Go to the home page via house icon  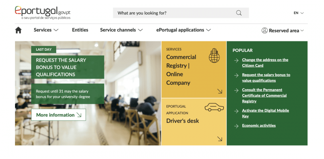[x=18, y=30]
